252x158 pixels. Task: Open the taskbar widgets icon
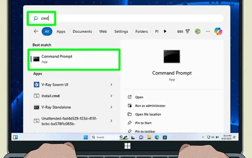point(15,137)
